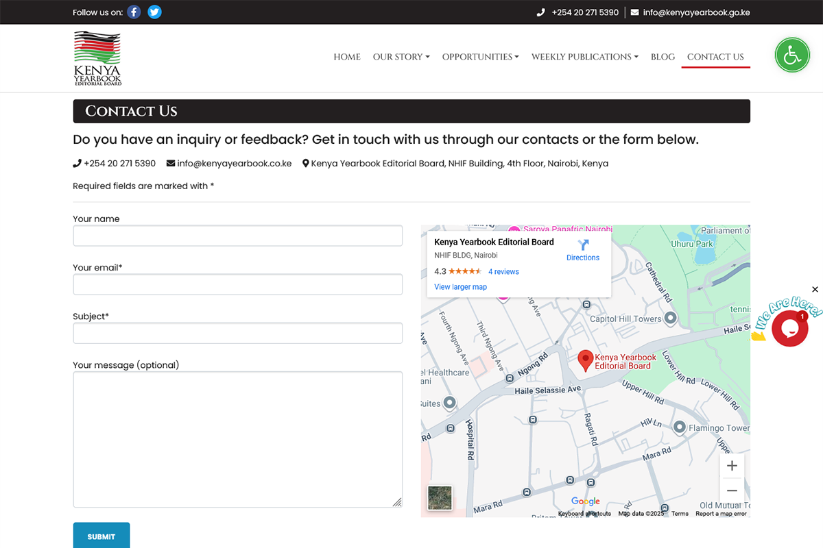Open the red live chat bubble
The image size is (823, 548).
pyautogui.click(x=789, y=328)
